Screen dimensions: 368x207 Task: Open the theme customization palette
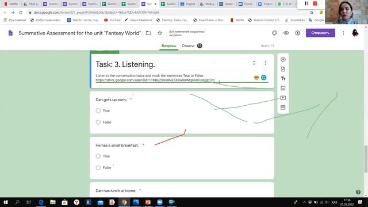click(x=274, y=33)
